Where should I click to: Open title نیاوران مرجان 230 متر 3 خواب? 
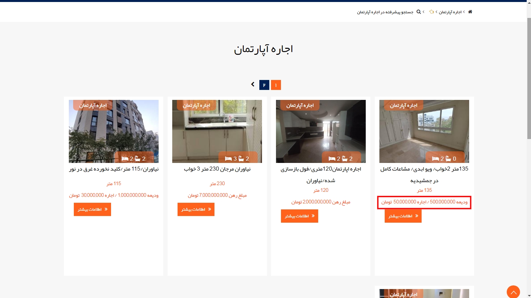coord(217,169)
